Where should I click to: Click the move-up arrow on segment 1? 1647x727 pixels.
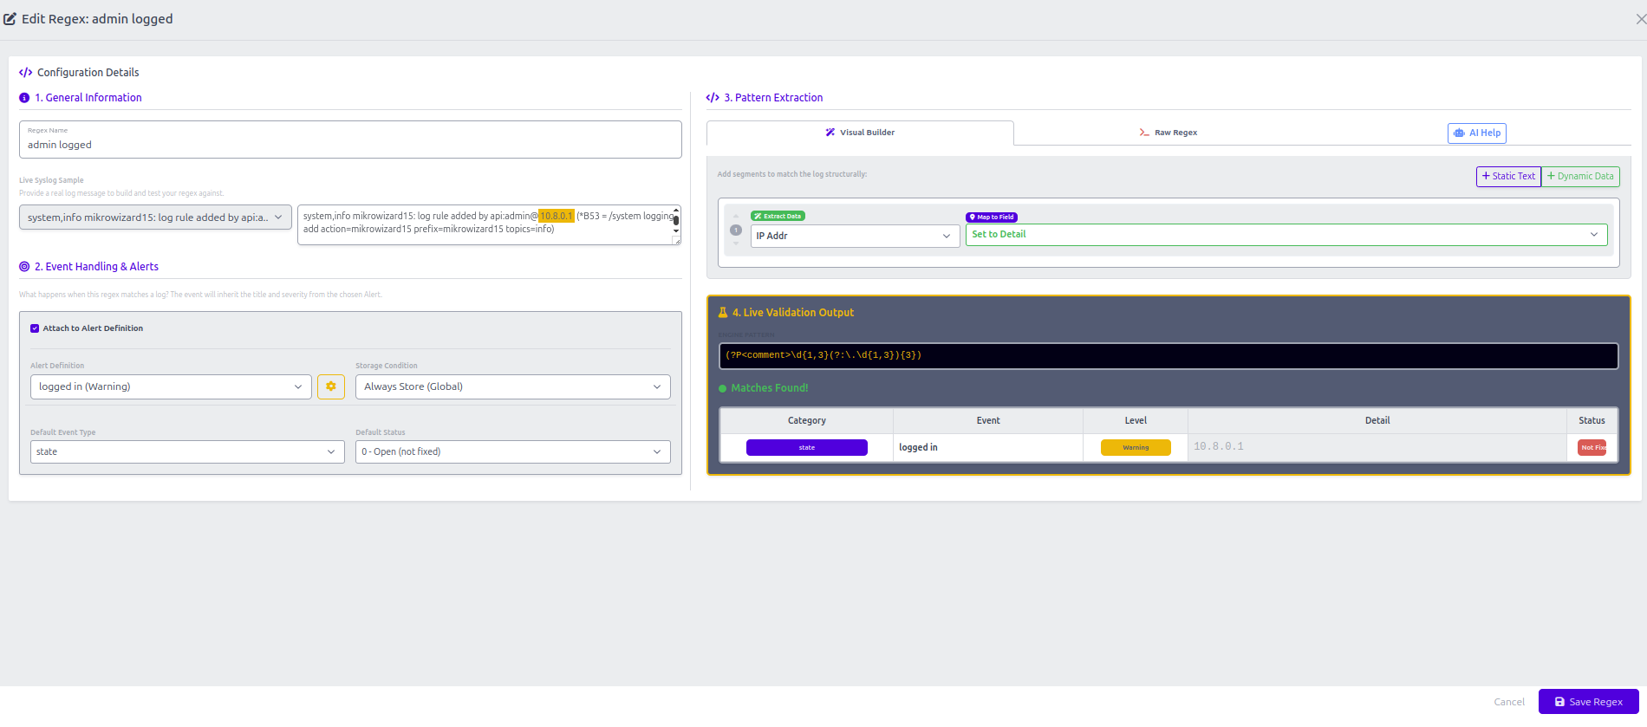(736, 217)
